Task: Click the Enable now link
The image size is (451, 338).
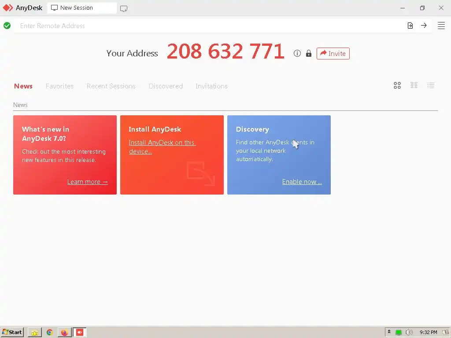Action: 302,182
